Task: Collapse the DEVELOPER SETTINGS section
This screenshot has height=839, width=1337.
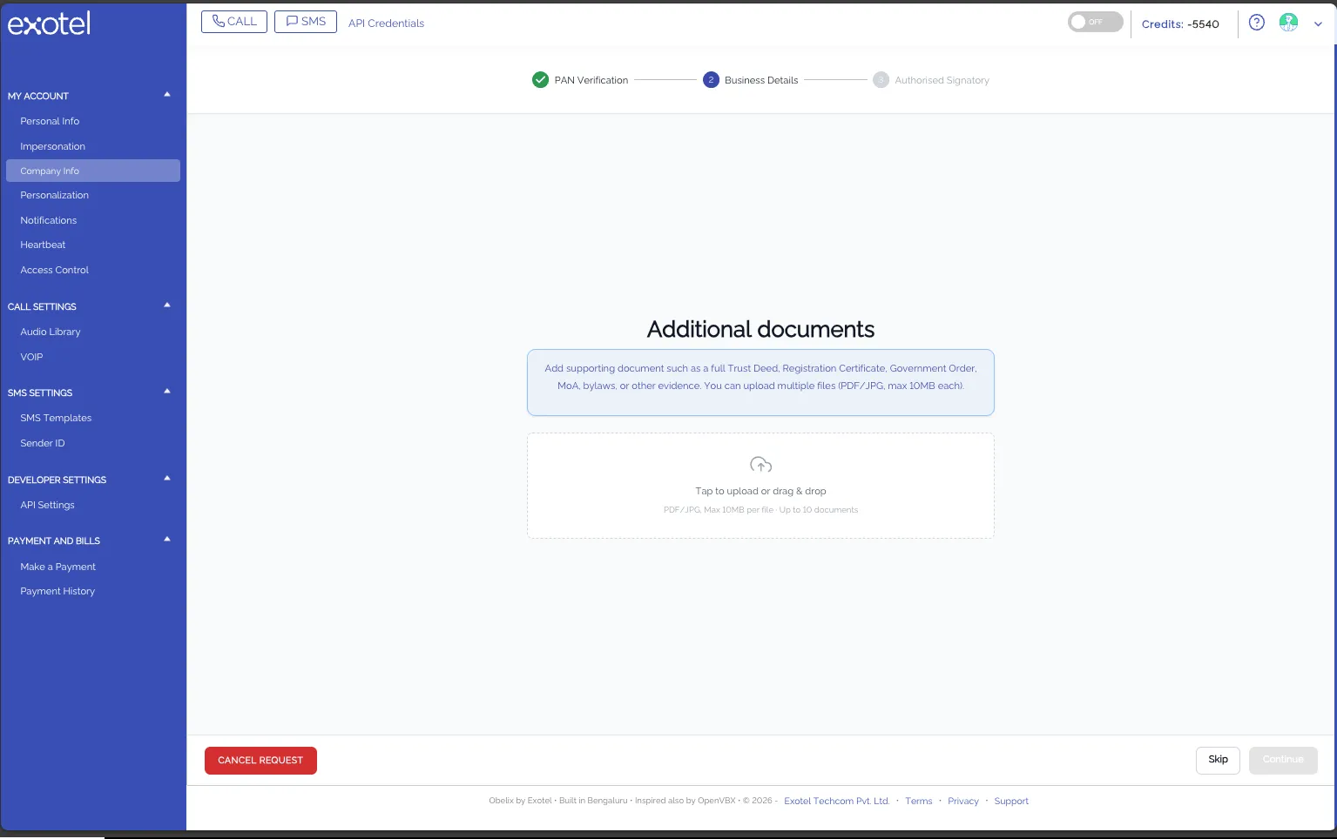Action: 167,479
